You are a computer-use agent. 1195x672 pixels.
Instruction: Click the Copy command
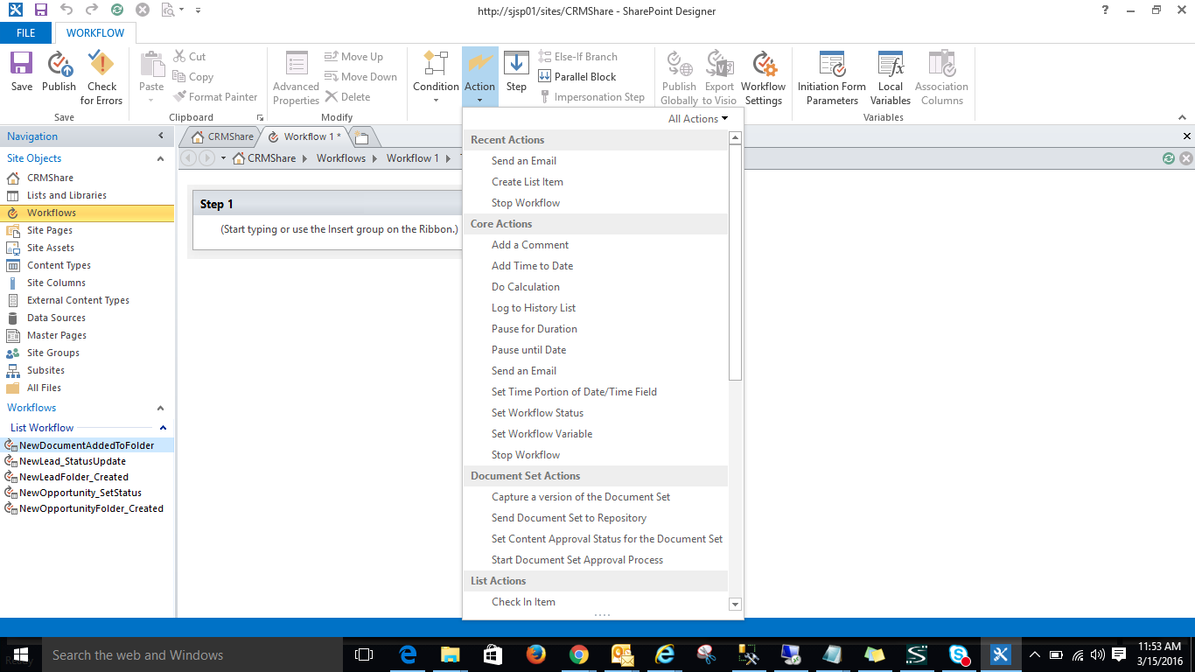(x=192, y=77)
